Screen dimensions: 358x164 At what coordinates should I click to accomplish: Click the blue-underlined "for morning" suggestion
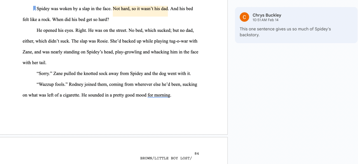[159, 95]
